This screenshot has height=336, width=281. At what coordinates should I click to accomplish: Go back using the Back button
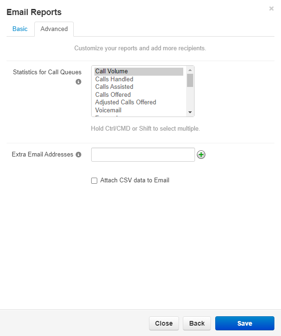(x=197, y=323)
